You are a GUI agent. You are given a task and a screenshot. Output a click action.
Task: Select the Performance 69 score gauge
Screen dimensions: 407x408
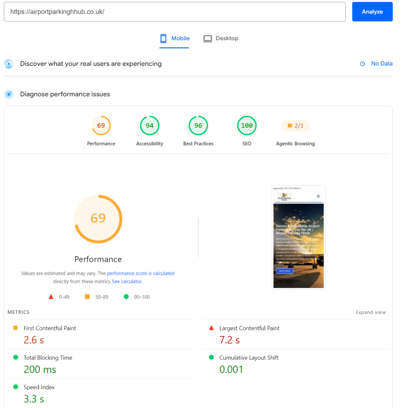point(101,126)
